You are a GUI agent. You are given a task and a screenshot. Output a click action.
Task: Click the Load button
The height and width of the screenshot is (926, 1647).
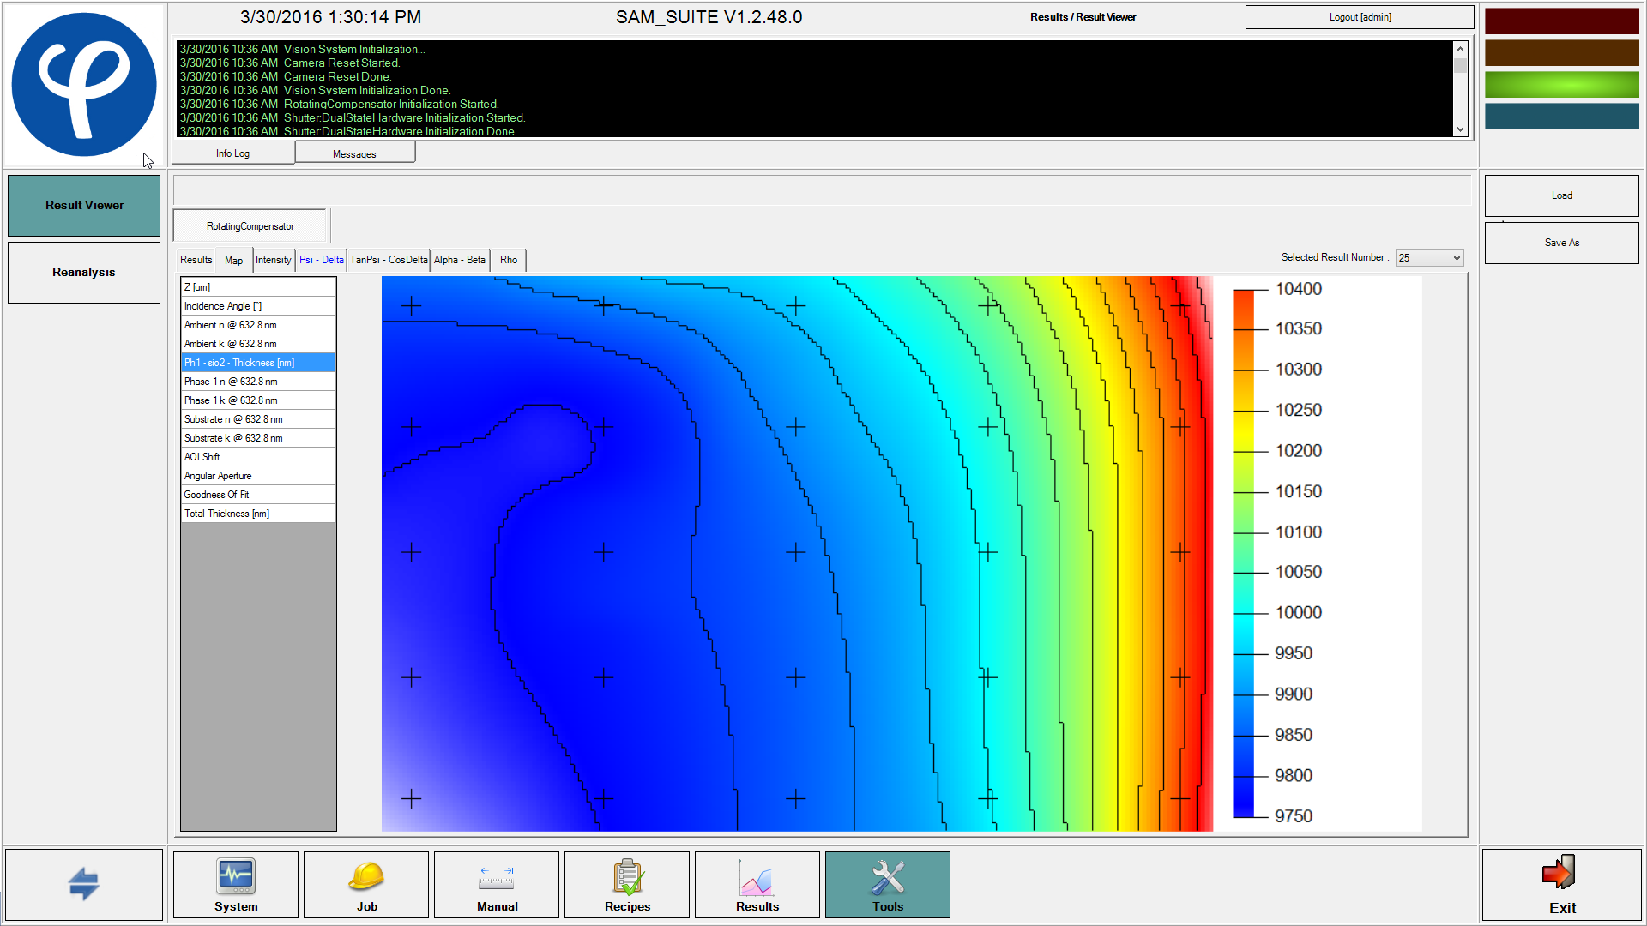coord(1562,195)
